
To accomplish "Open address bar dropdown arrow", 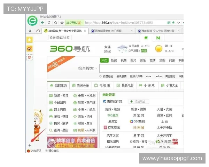I will coord(179,23).
